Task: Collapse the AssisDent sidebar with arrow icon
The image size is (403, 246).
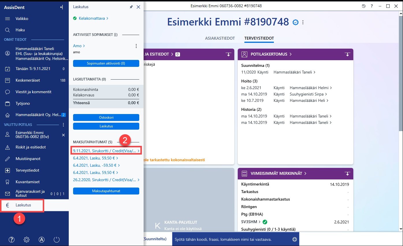Action: [x=62, y=8]
